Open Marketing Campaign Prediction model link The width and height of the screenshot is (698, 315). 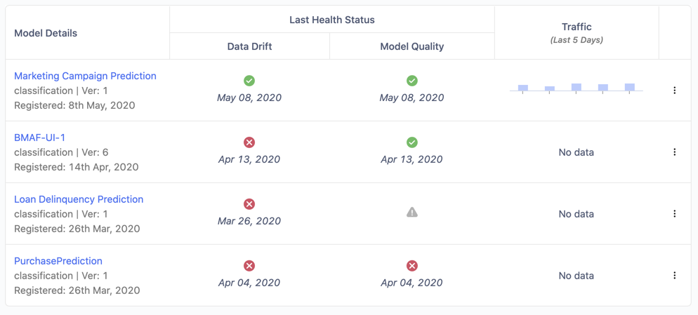click(x=85, y=76)
